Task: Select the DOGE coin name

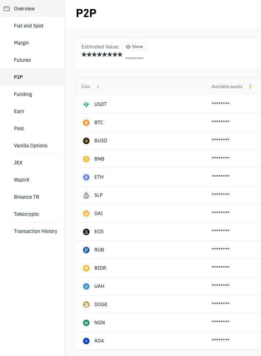Action: 101,304
